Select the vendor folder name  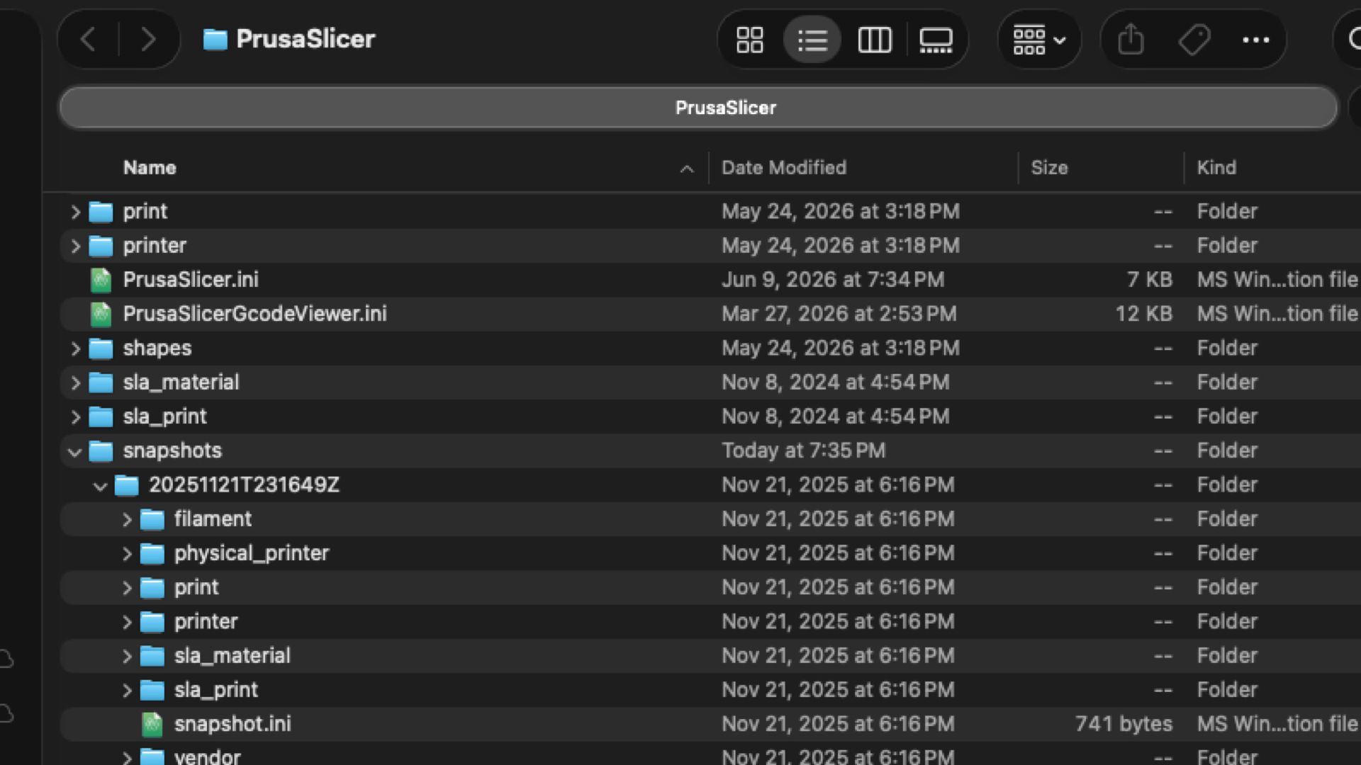[x=208, y=756]
